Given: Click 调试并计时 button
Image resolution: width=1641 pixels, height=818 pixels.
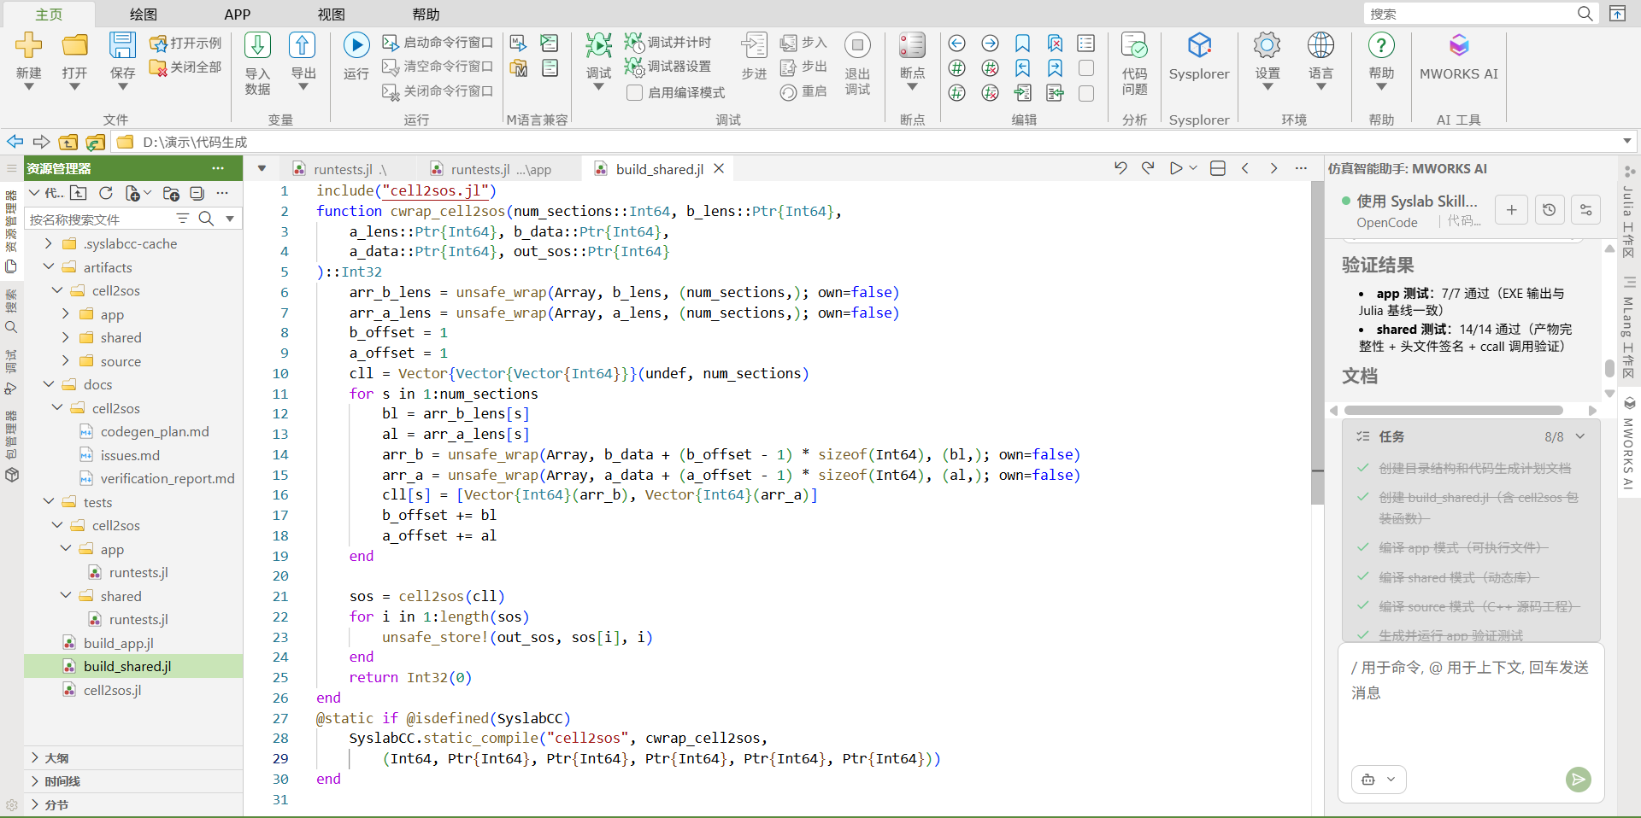Looking at the screenshot, I should [x=668, y=42].
